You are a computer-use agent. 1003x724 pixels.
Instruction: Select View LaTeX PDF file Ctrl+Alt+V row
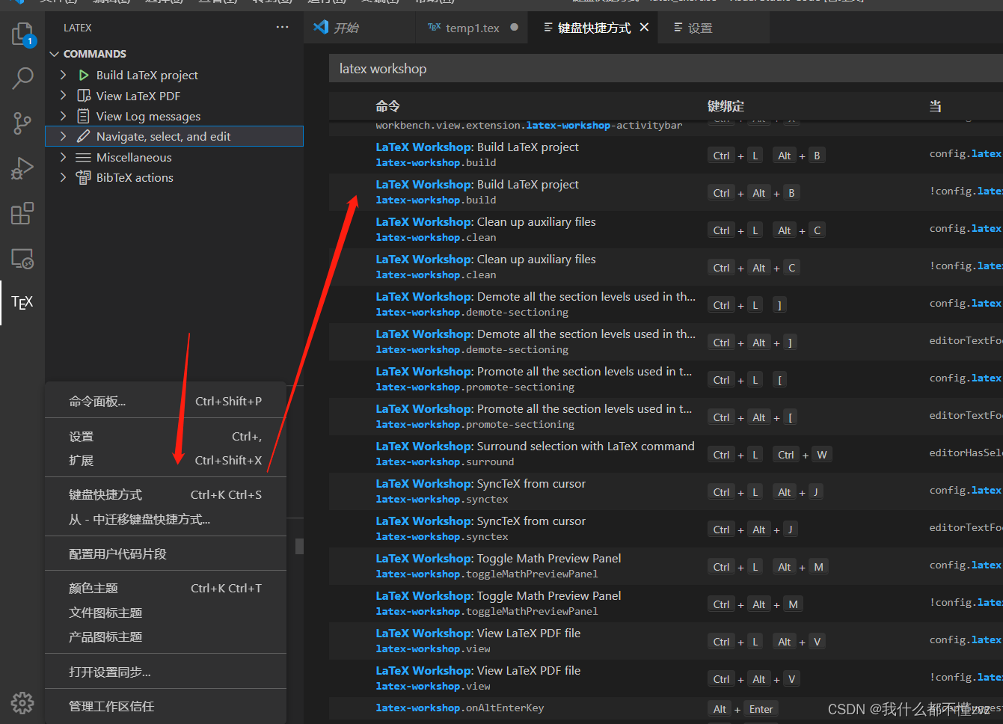pyautogui.click(x=666, y=678)
